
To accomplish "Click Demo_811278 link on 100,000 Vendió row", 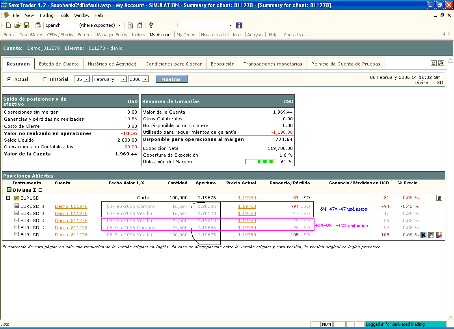I will tap(71, 235).
